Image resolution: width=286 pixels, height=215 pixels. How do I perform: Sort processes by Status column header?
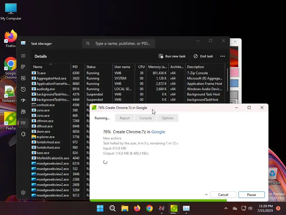[x=99, y=67]
